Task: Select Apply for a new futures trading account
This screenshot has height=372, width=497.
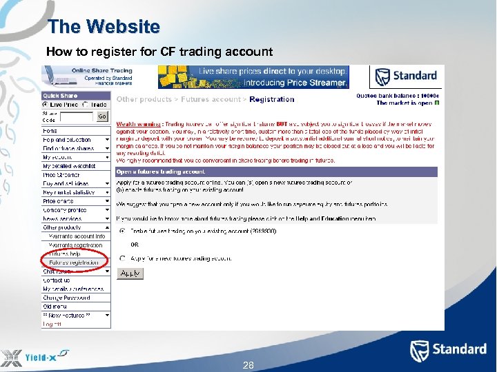Action: click(x=122, y=258)
